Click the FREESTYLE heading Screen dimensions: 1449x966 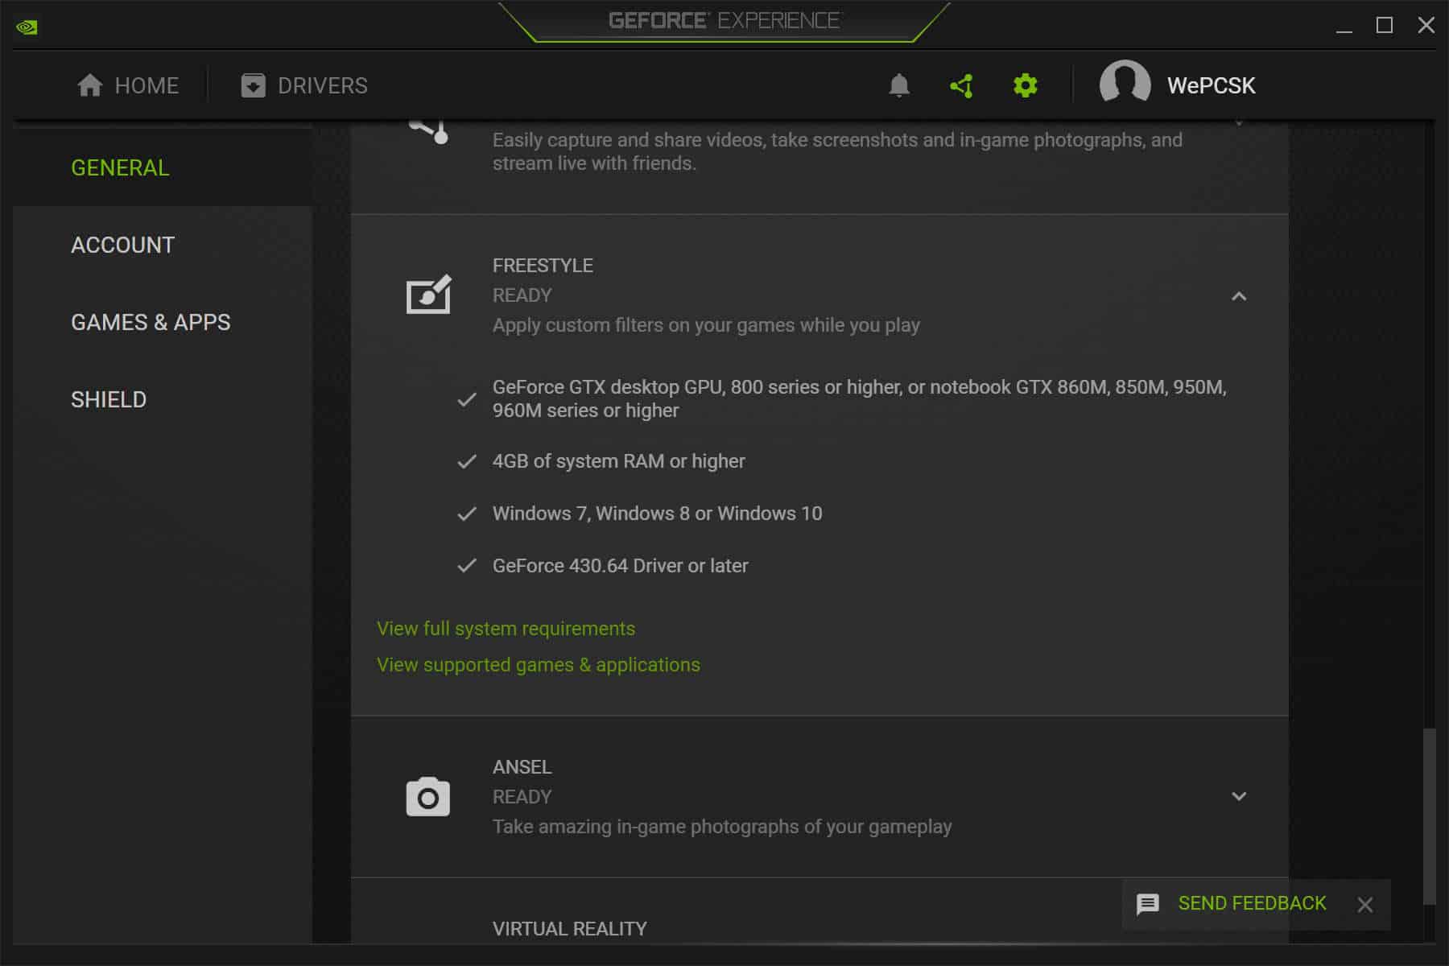(543, 266)
